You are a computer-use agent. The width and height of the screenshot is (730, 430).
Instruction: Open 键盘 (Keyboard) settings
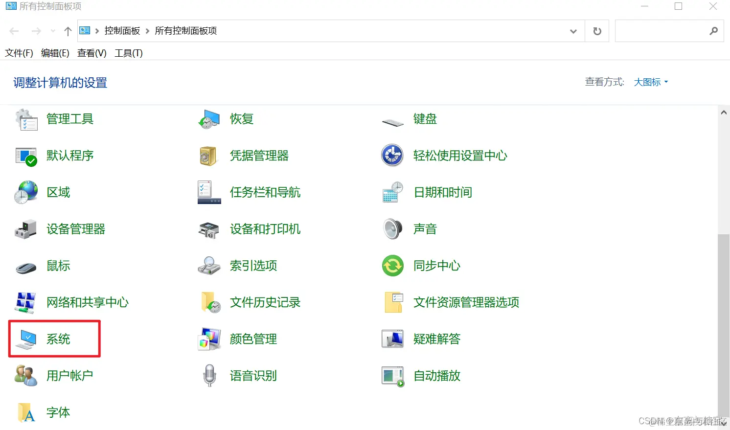[x=424, y=118]
